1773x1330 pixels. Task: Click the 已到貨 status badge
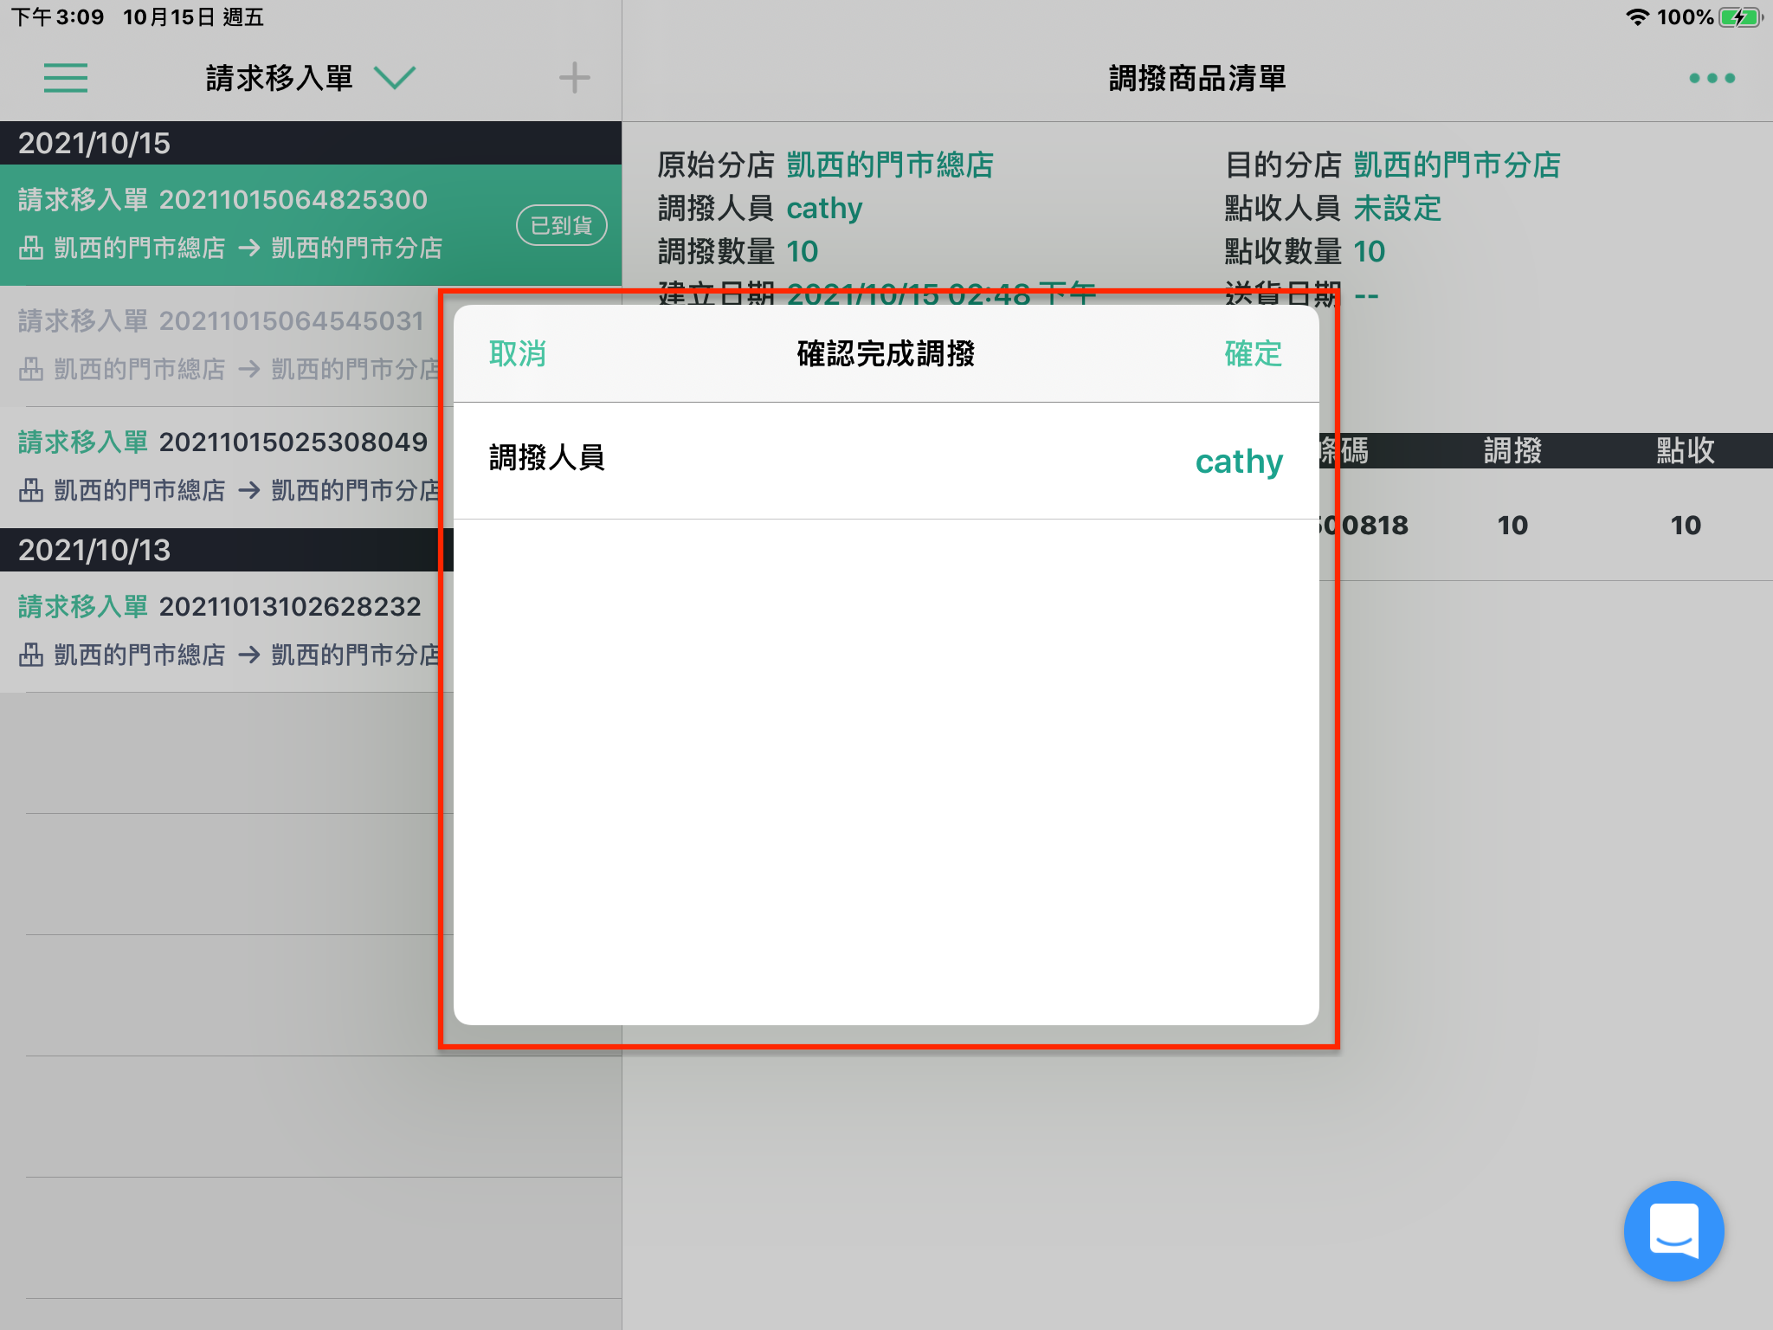click(x=561, y=225)
